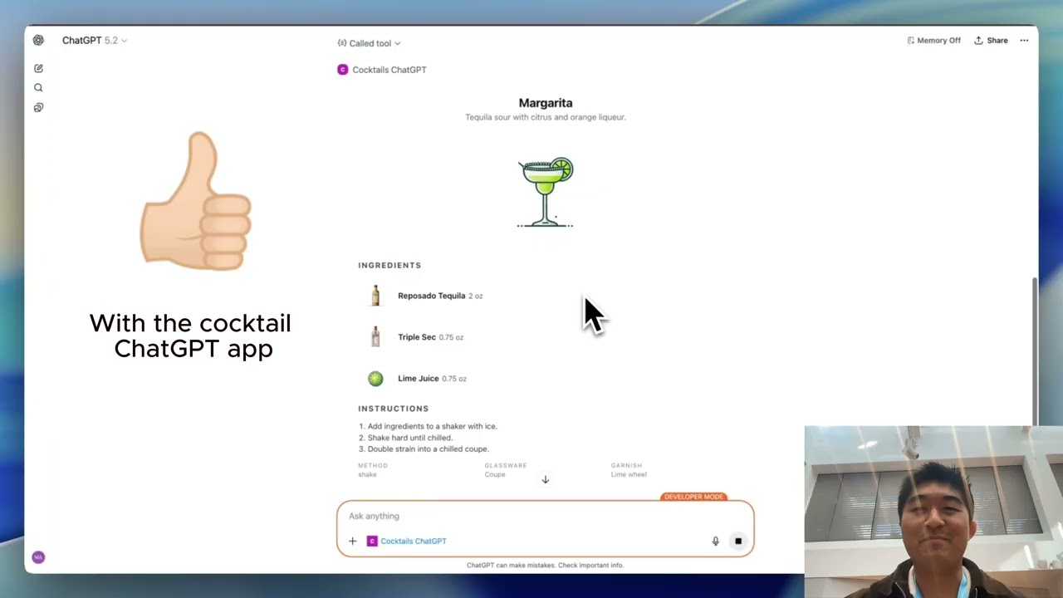Screen dimensions: 1063x598
Task: Click the step 'Shake hard until chilled.'
Action: pyautogui.click(x=410, y=438)
